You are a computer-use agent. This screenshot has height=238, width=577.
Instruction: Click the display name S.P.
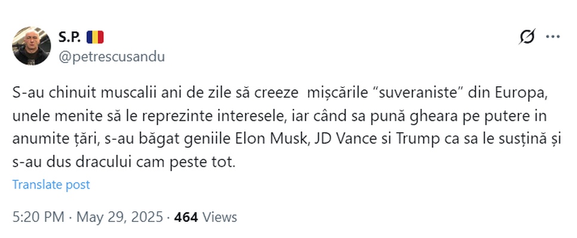(x=69, y=37)
